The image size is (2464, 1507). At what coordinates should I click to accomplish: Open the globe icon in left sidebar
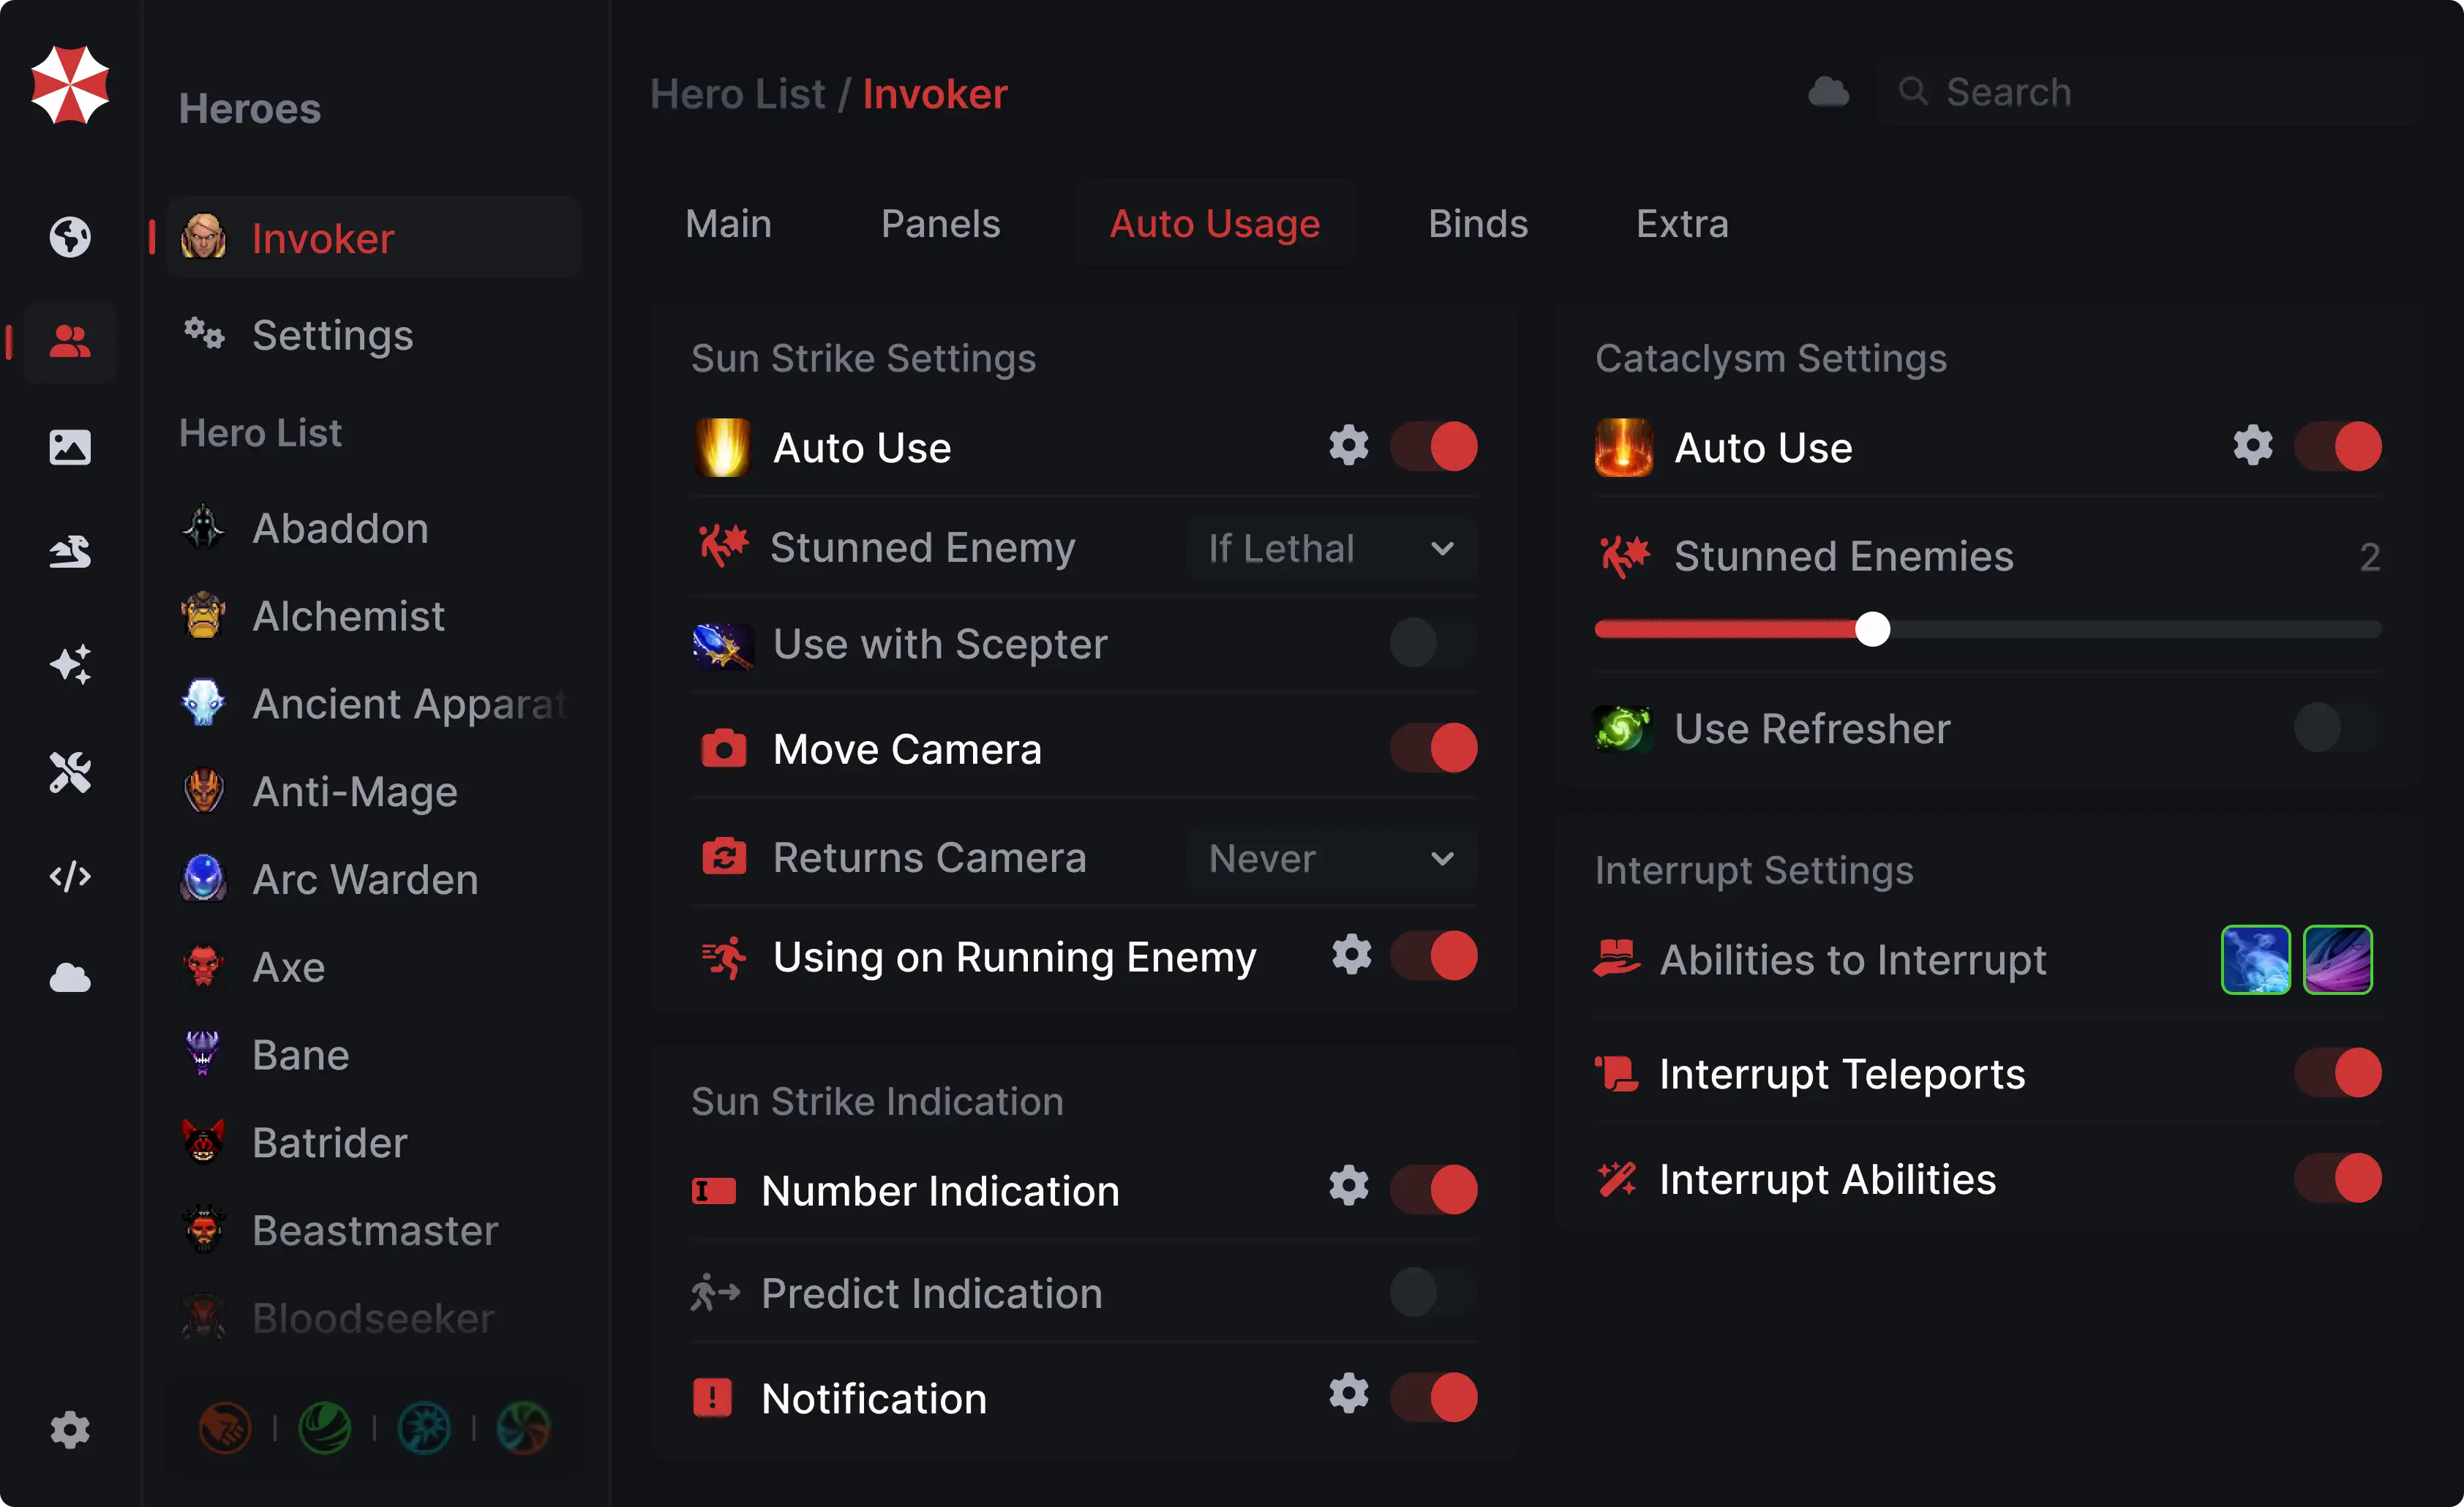tap(70, 237)
